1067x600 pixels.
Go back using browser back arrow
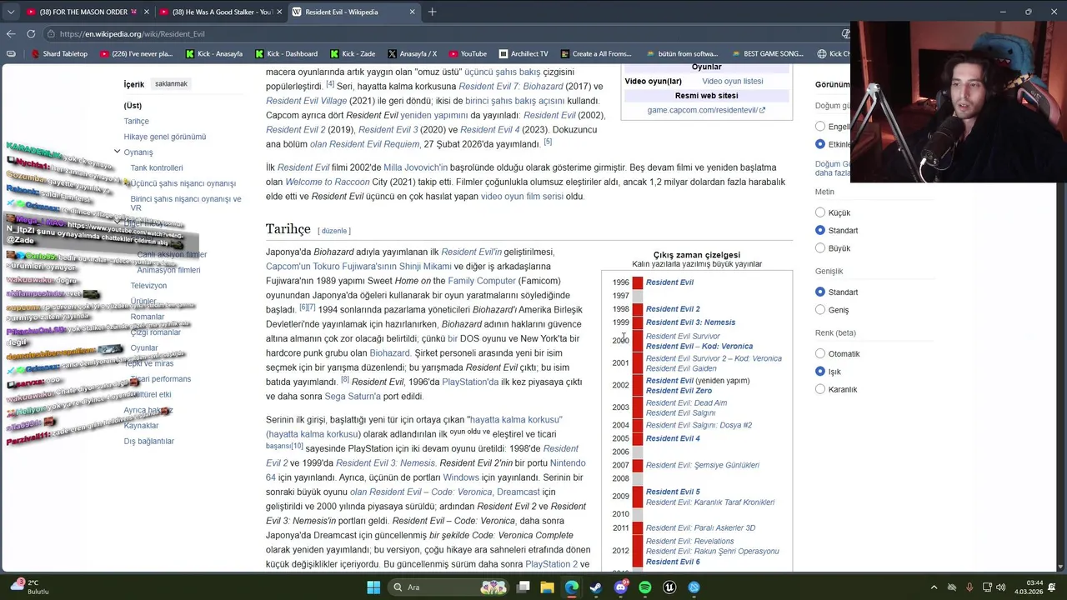click(x=10, y=34)
